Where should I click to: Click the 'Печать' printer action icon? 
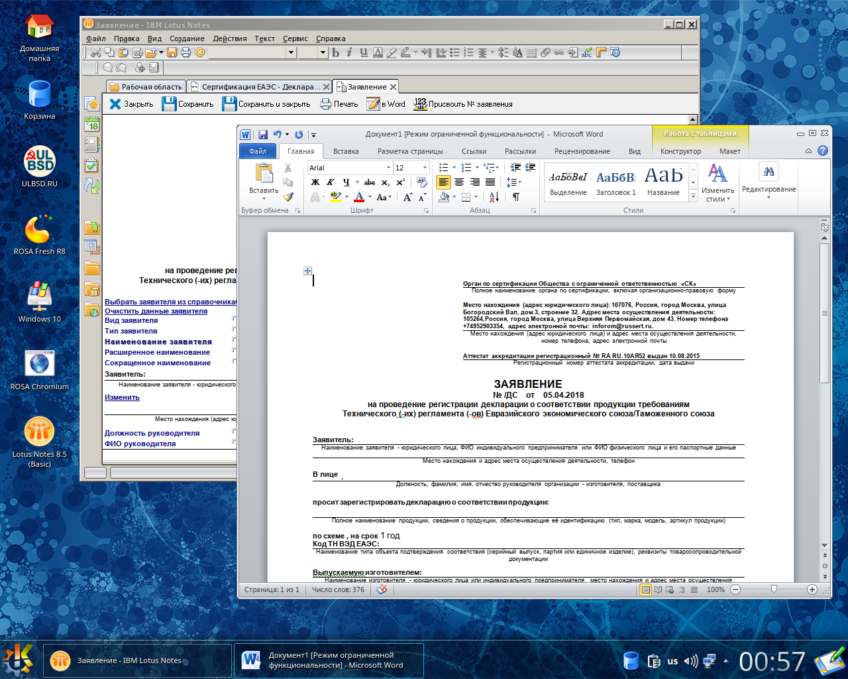click(x=325, y=104)
